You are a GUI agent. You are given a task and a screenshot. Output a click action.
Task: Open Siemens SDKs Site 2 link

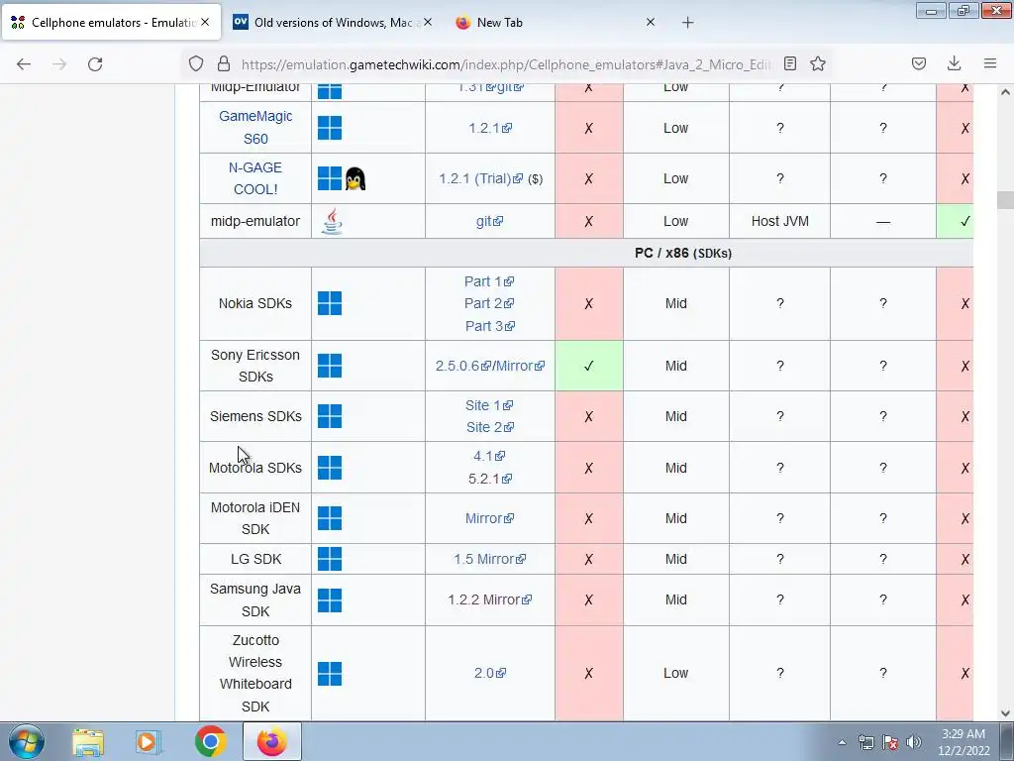click(x=489, y=427)
